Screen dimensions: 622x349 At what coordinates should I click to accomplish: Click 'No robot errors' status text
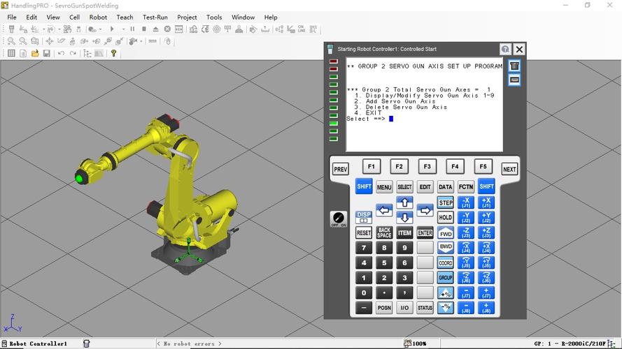pyautogui.click(x=189, y=344)
